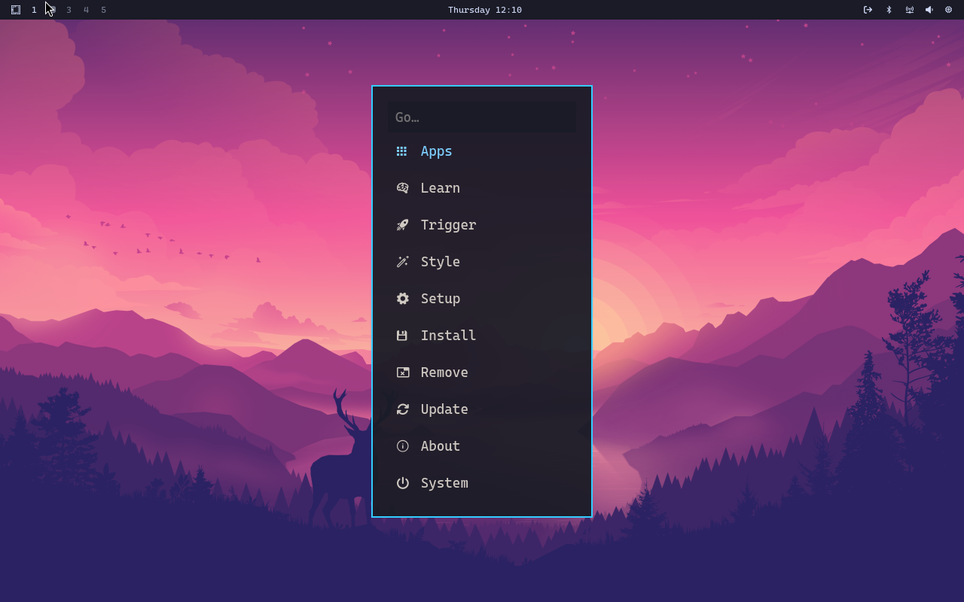Image resolution: width=964 pixels, height=602 pixels.
Task: Click the power icon beside System
Action: pyautogui.click(x=402, y=483)
